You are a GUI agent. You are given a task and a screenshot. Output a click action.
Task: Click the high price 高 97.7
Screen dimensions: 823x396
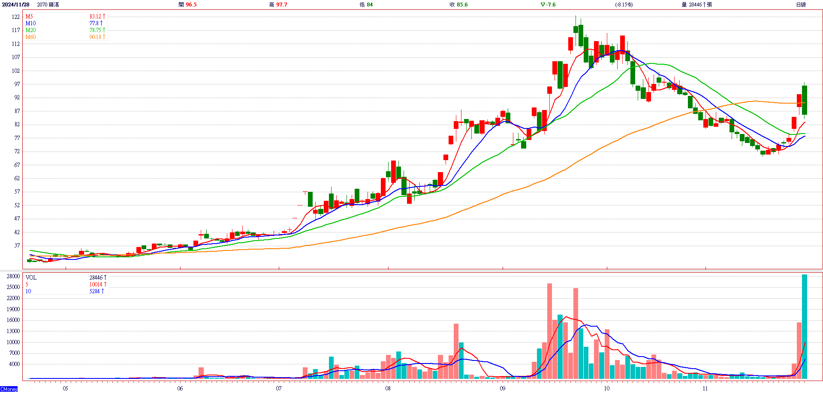coord(278,5)
